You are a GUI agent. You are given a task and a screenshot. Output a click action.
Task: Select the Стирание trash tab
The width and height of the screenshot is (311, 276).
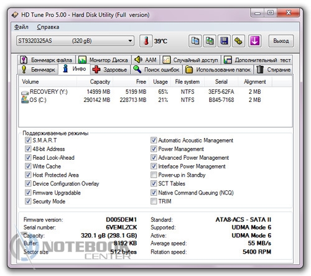point(273,70)
